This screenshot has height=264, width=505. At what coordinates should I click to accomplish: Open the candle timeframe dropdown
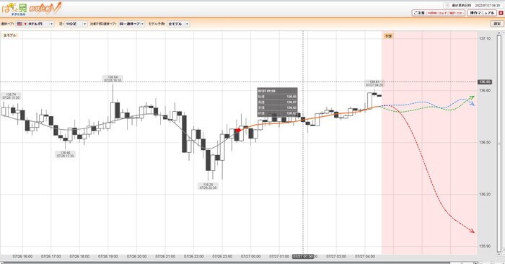76,24
